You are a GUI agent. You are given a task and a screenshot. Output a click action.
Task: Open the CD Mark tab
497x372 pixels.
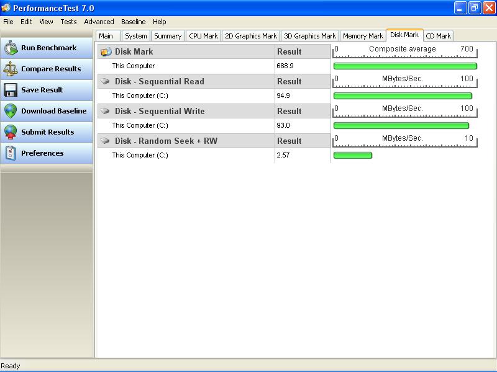click(438, 36)
